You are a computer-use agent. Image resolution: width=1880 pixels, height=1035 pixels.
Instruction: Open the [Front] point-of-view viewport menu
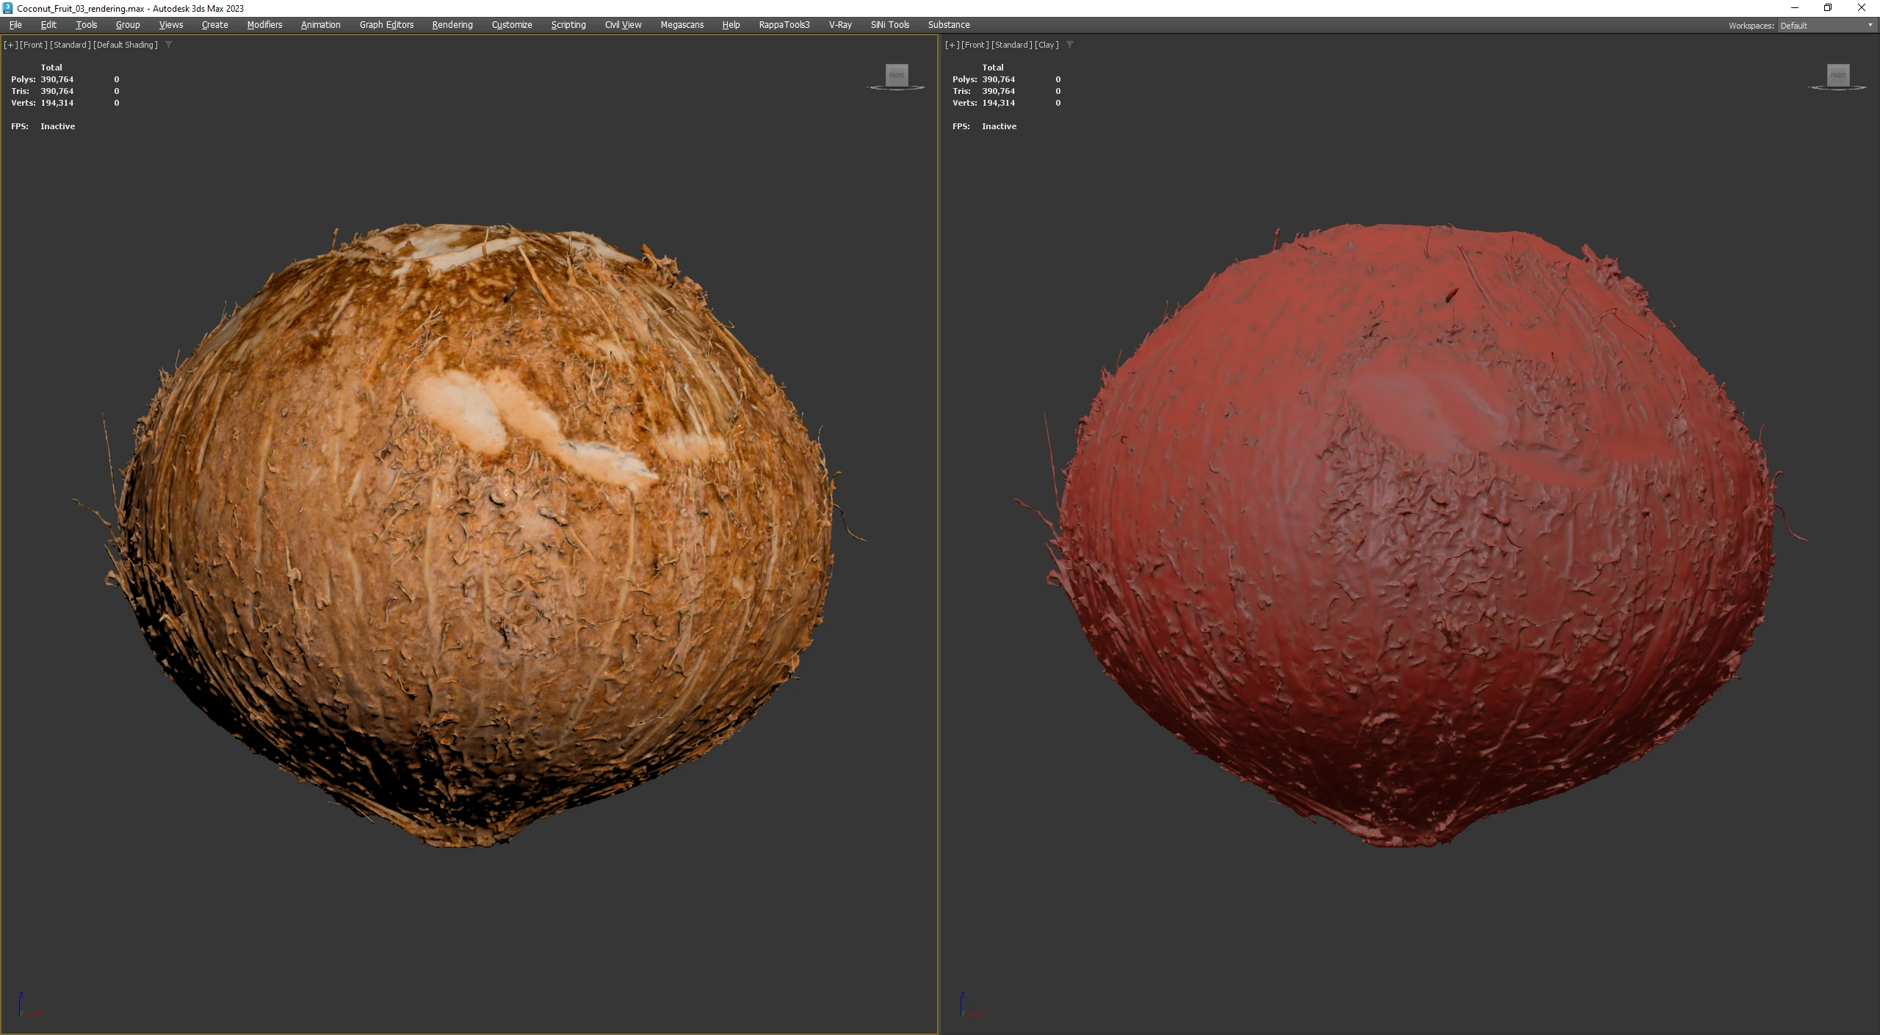[x=32, y=44]
